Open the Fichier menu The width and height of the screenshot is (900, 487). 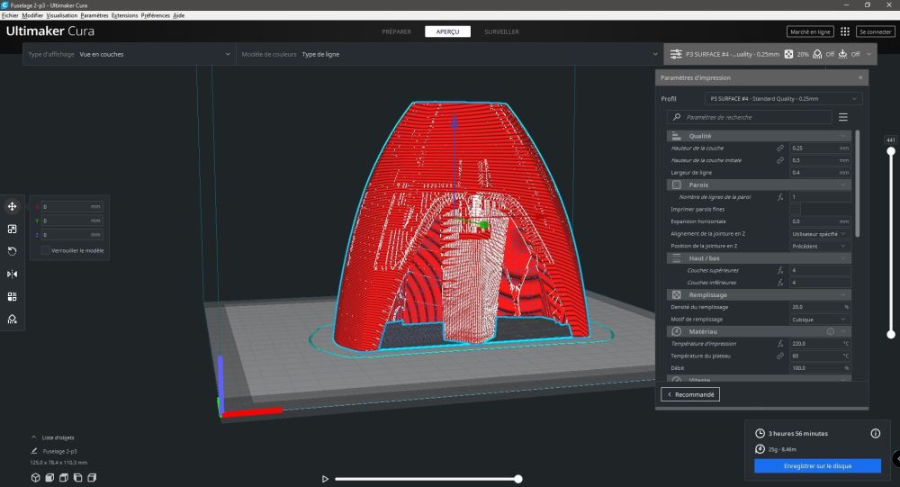click(x=10, y=15)
